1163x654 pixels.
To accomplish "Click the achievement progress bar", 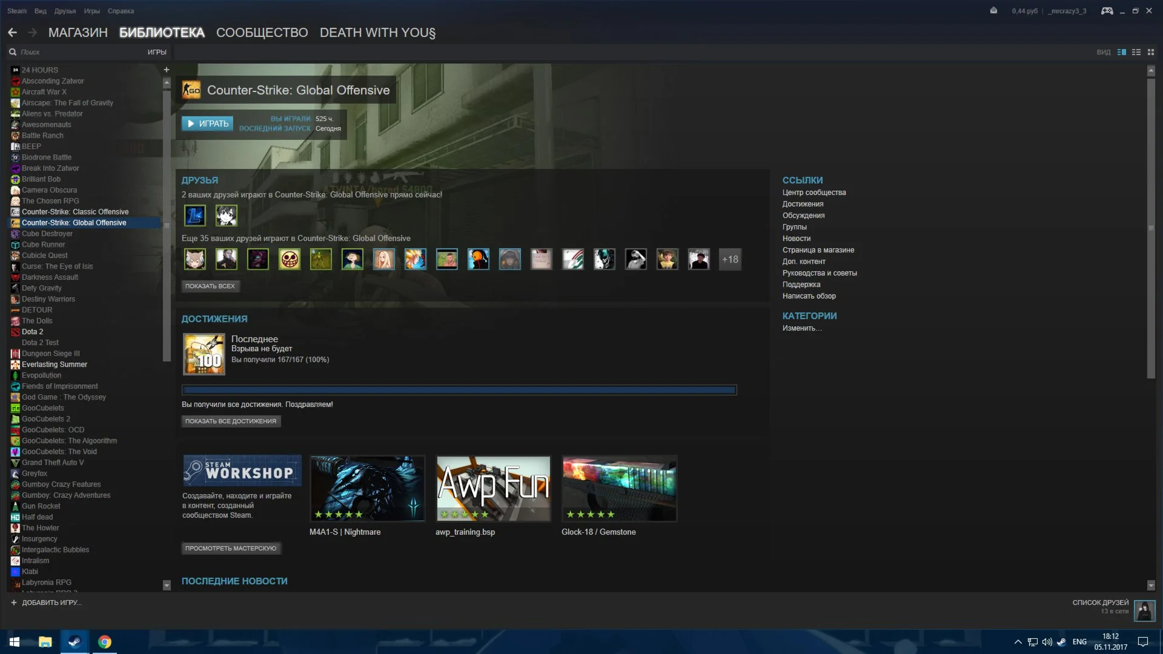I will (x=459, y=390).
